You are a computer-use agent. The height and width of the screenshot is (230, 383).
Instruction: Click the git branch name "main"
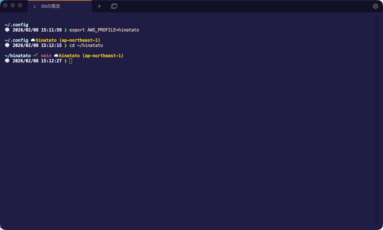[x=46, y=56]
